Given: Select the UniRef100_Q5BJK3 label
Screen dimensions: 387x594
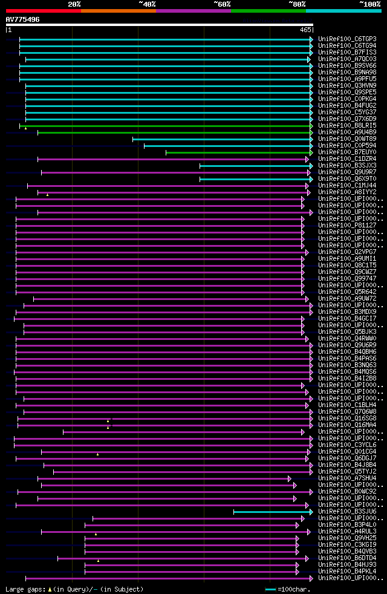Looking at the screenshot, I should point(347,332).
